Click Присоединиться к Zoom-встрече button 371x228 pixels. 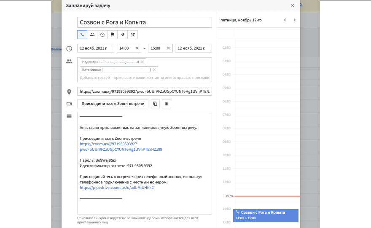[113, 104]
